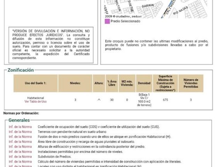This screenshot has height=167, width=223.
Task: Click the Superficie Máxima de Construcción header
Action: [165, 83]
